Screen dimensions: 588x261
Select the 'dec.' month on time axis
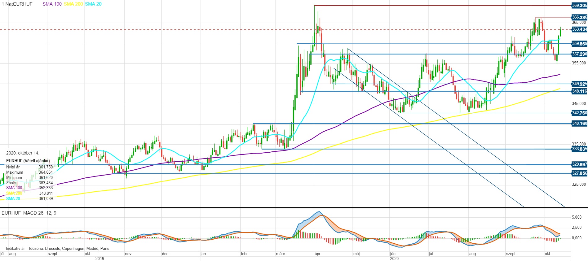coord(166,254)
